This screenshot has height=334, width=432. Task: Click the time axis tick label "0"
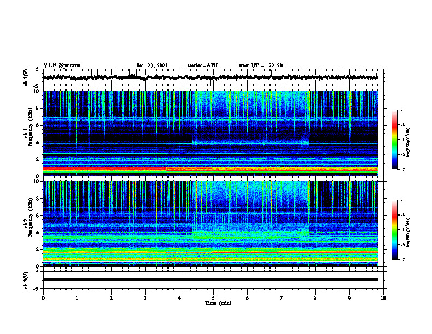pyautogui.click(x=43, y=298)
